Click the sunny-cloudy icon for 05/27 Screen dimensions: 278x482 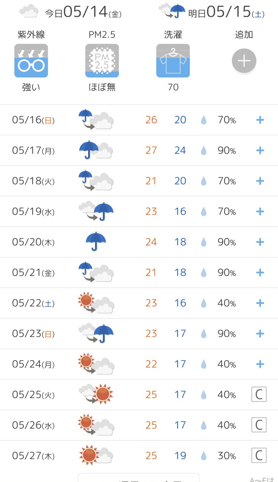[96, 455]
